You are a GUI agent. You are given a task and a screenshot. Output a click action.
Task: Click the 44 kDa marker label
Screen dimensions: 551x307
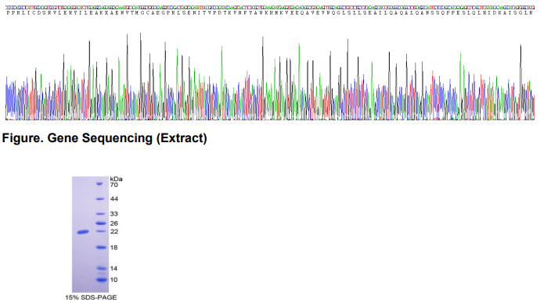113,199
